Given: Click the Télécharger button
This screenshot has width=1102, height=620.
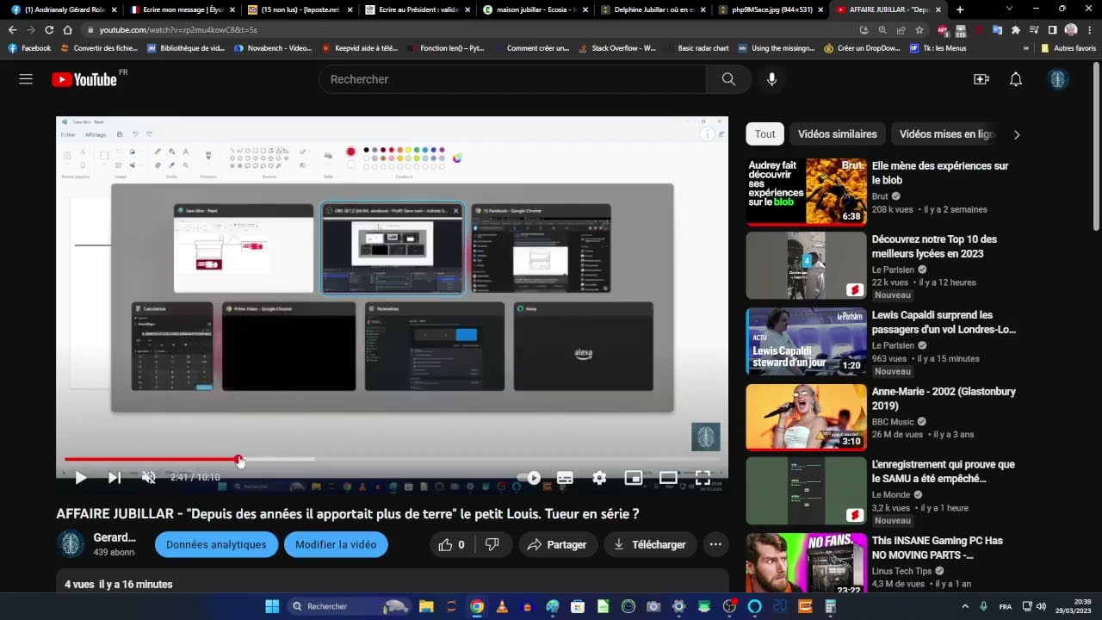Looking at the screenshot, I should click(650, 544).
